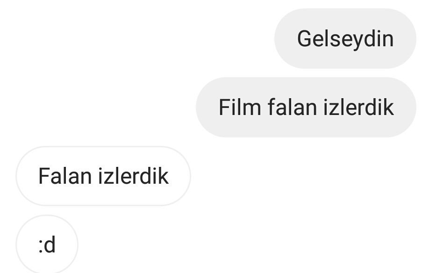Click the final "k" in the white "izlerdik"
This screenshot has height=273, width=436.
pyautogui.click(x=164, y=176)
